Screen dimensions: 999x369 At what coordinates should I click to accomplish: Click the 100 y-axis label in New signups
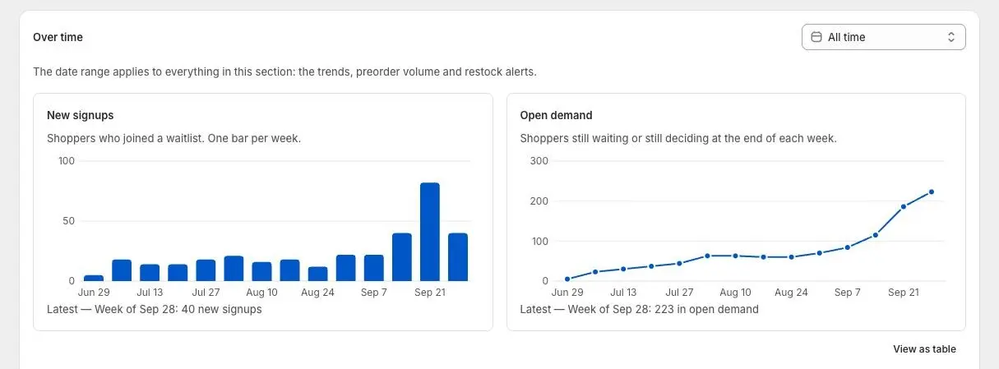tap(67, 160)
